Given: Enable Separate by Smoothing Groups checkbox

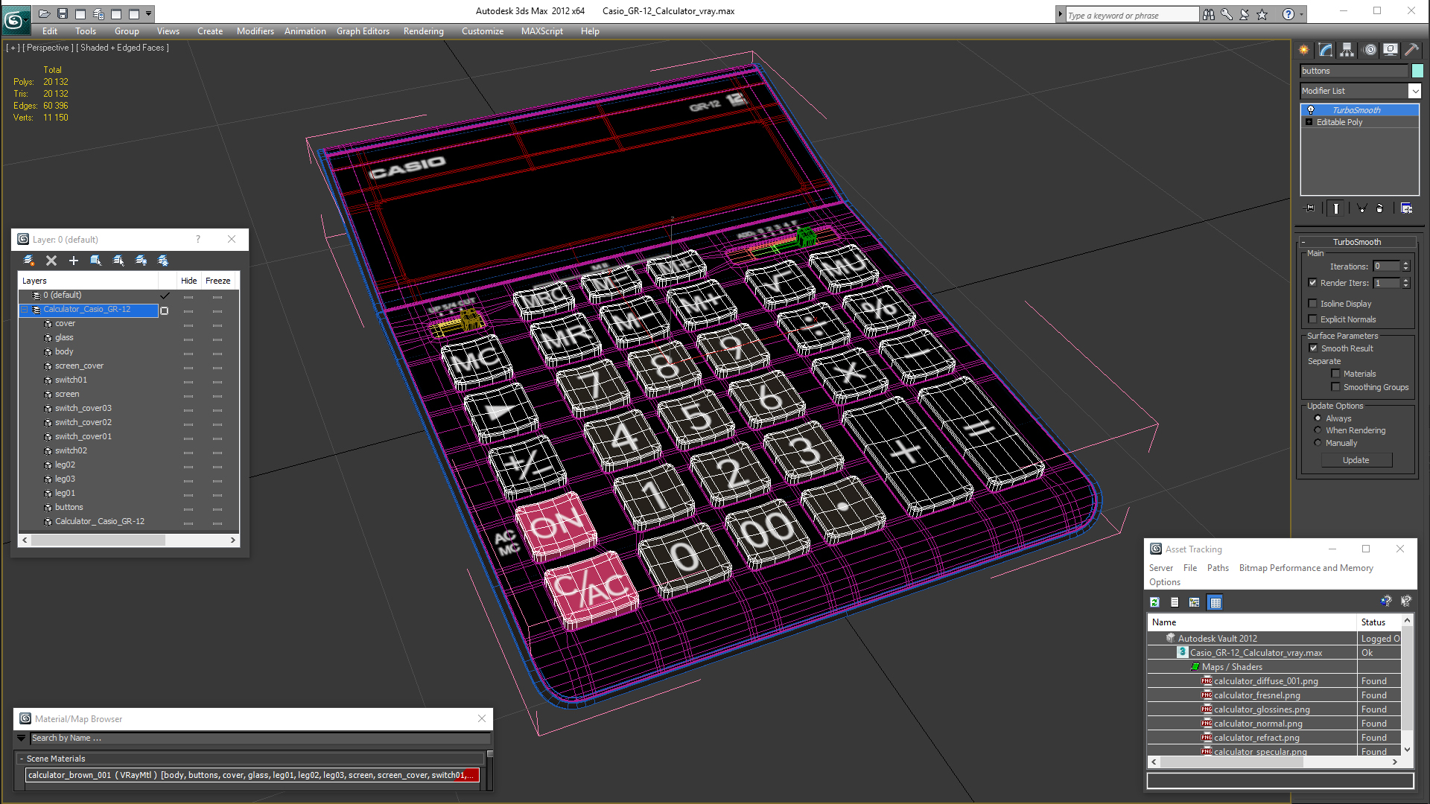Looking at the screenshot, I should (1336, 387).
